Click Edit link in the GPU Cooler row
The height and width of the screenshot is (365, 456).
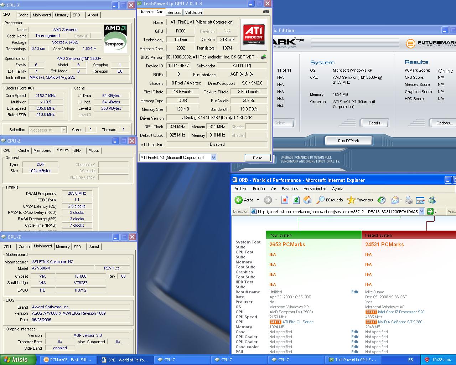[x=355, y=342]
